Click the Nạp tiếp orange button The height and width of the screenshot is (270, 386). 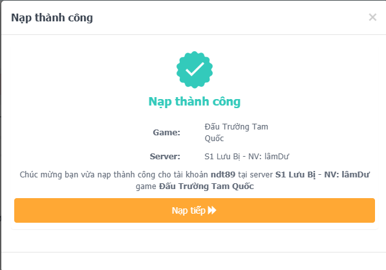point(195,210)
